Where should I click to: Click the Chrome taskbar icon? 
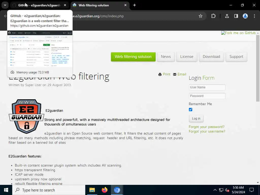(x=117, y=190)
